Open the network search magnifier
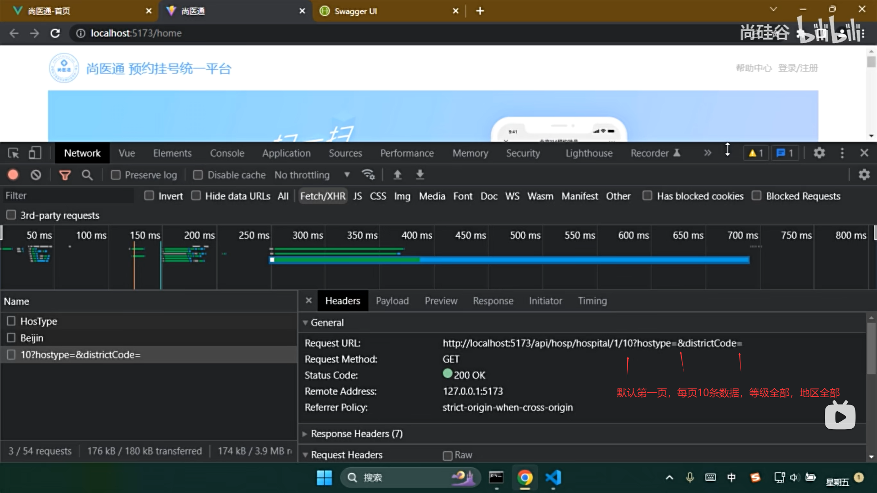877x493 pixels. [x=87, y=175]
